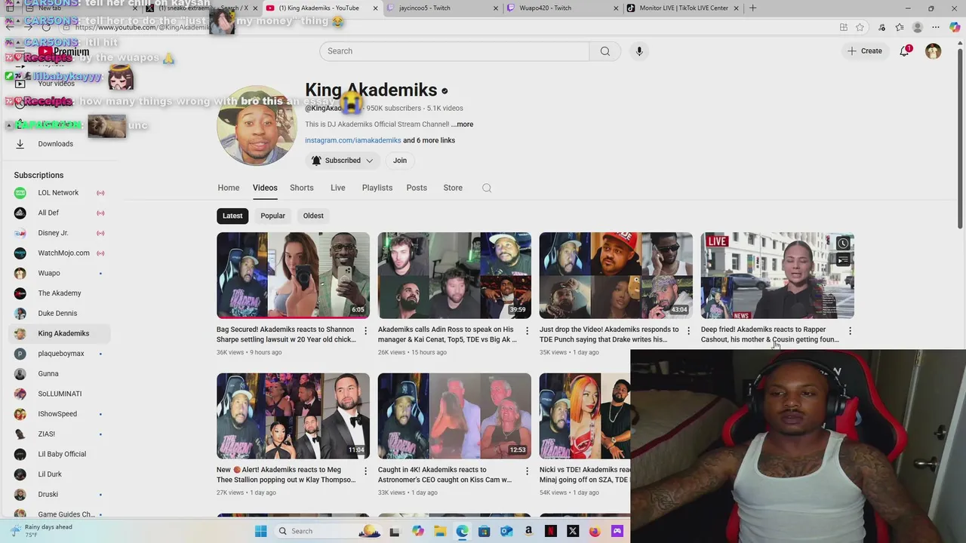966x543 pixels.
Task: Open the weather widget Rainy days ahead
Action: [x=42, y=531]
